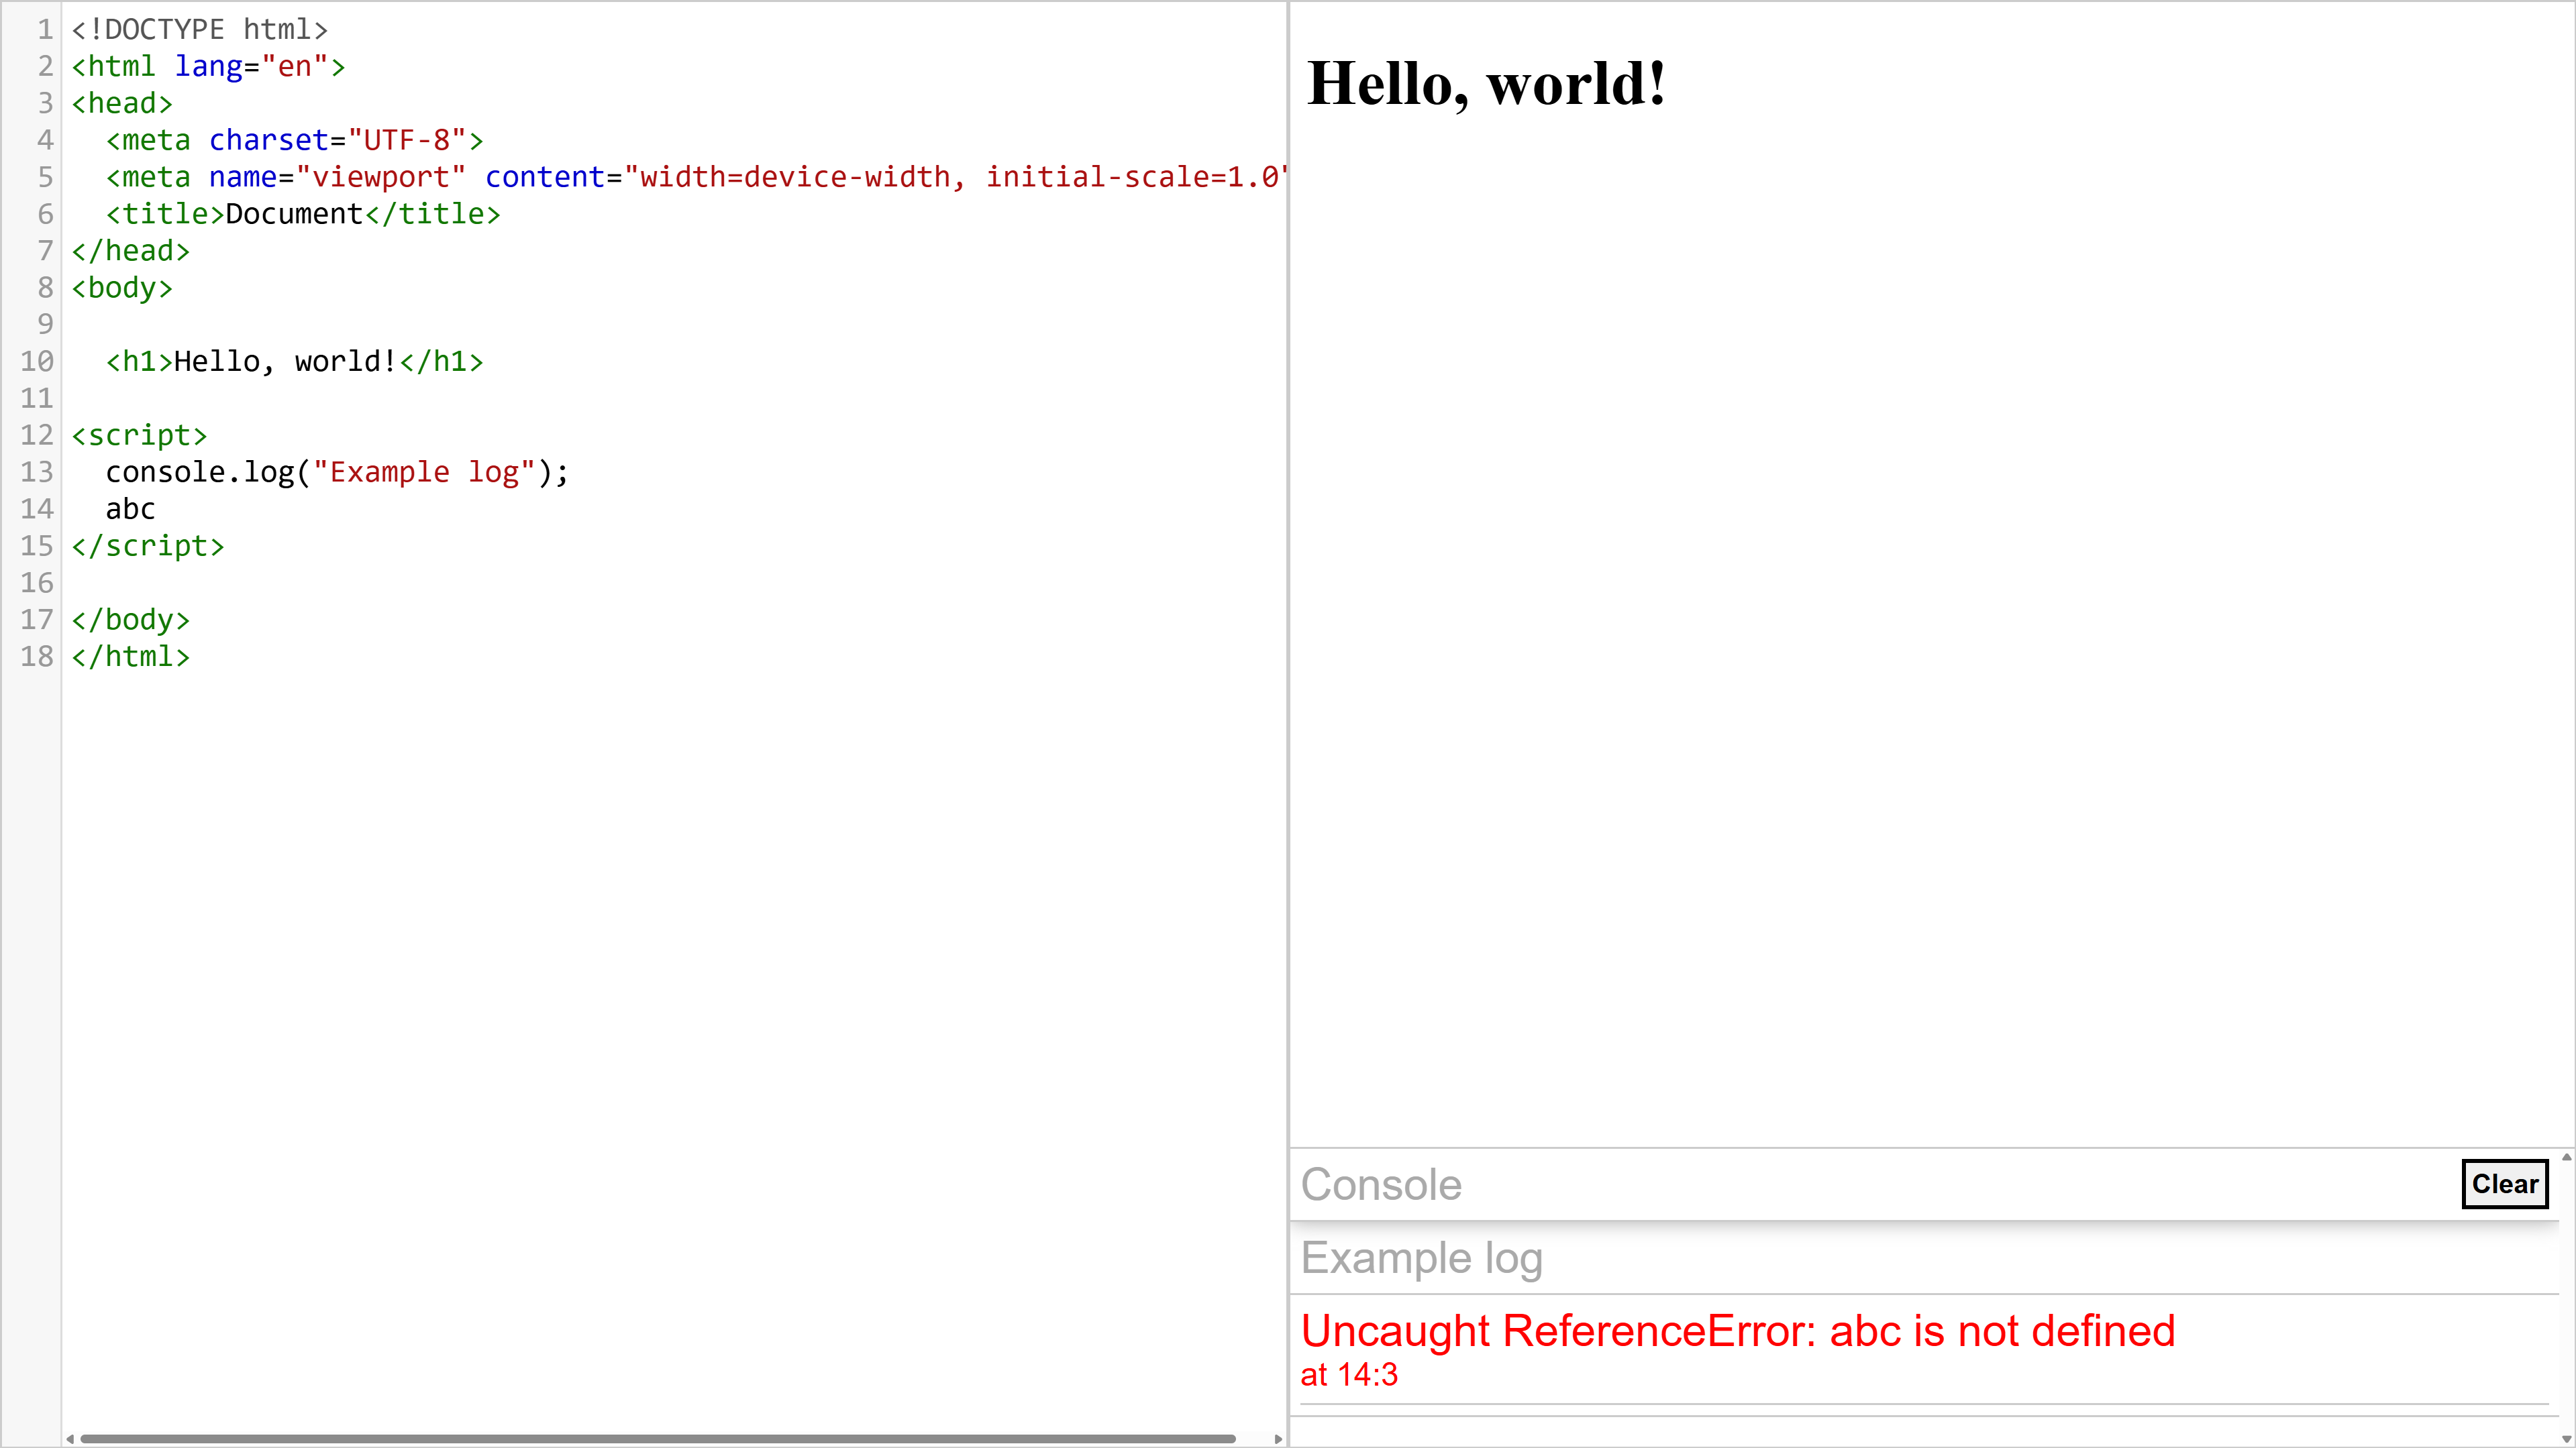Click the opening '<head>' tag line
This screenshot has width=2576, height=1448.
point(122,103)
